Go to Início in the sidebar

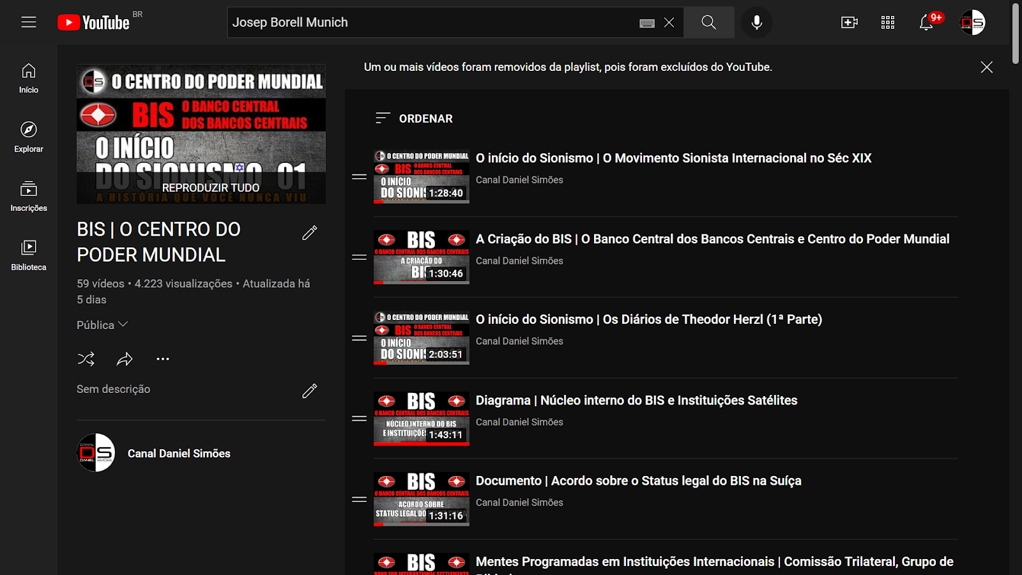tap(29, 79)
